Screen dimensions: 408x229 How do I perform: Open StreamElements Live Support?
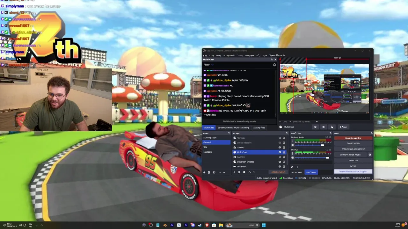pos(353,171)
